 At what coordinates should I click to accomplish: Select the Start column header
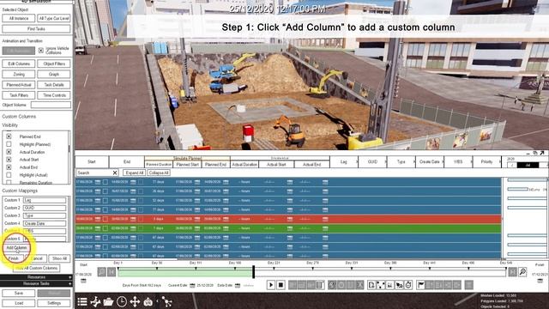coord(92,162)
